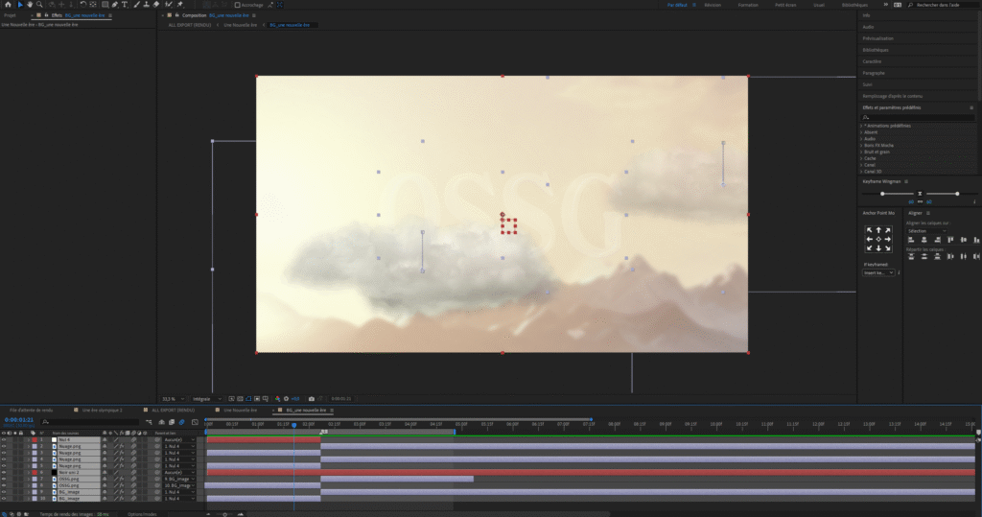The height and width of the screenshot is (517, 982).
Task: Click the Home icon in toolbar
Action: [7, 5]
